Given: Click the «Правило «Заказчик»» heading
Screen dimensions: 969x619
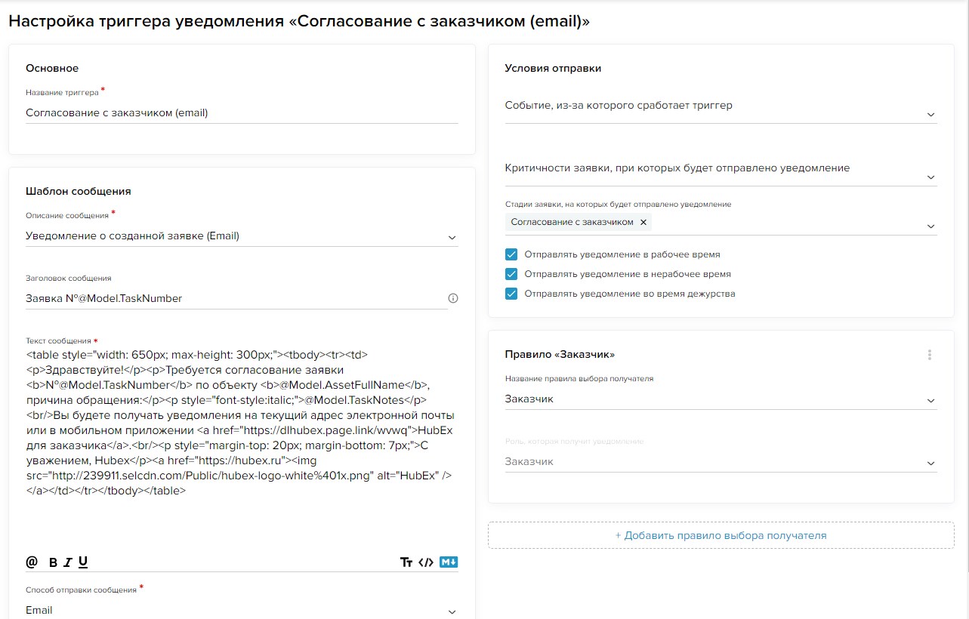Looking at the screenshot, I should pos(560,354).
